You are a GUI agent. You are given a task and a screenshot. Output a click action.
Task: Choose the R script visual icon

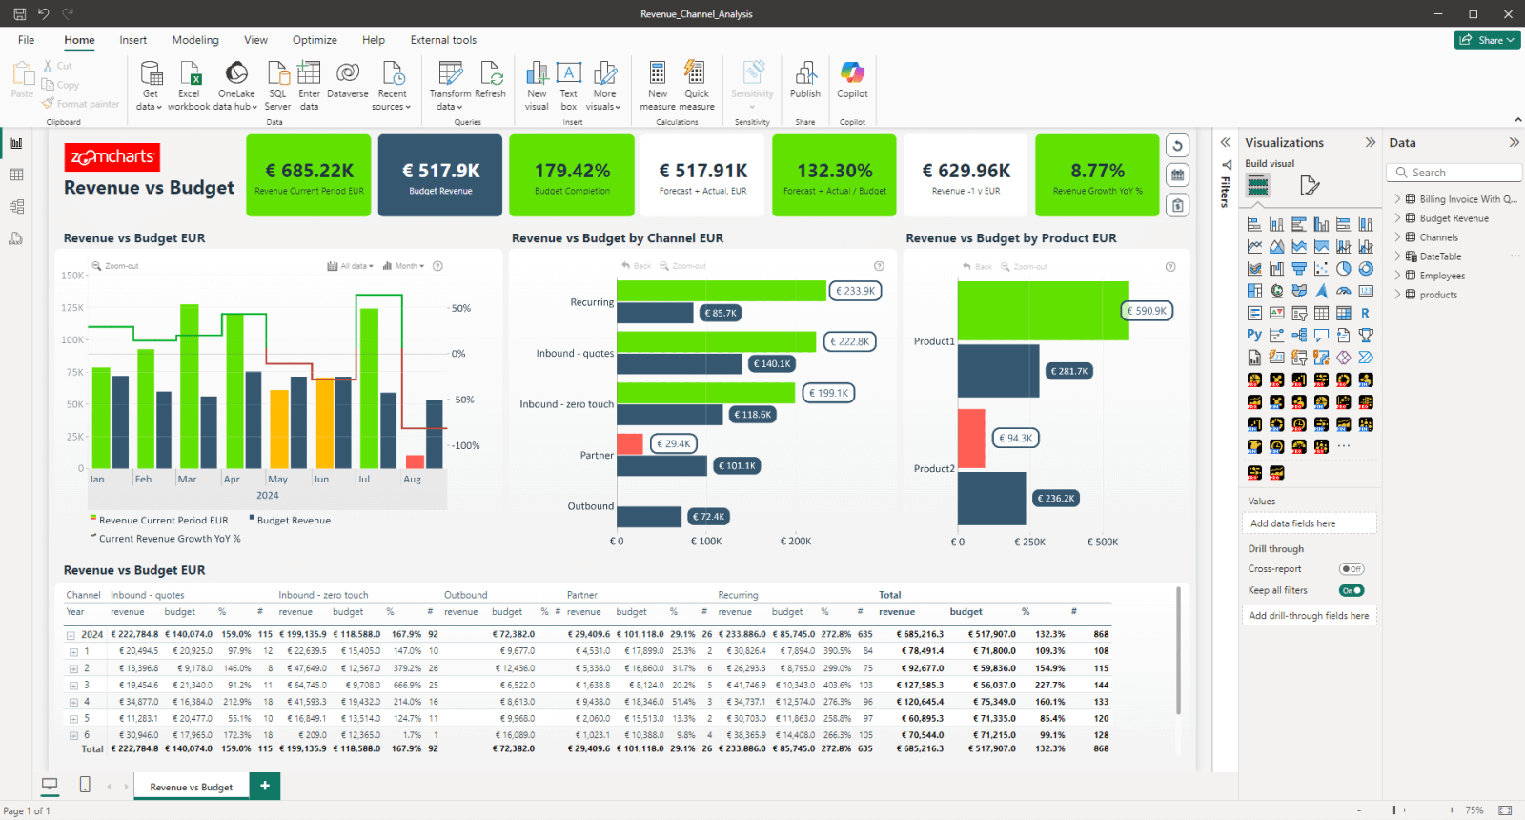coord(1366,313)
